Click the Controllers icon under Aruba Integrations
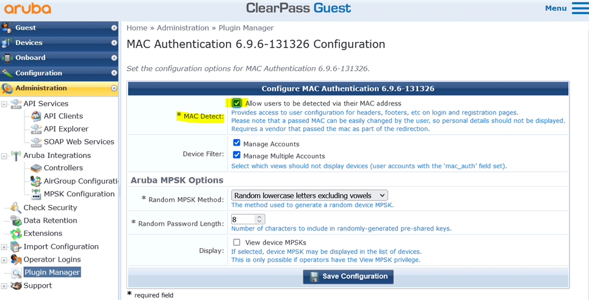Image resolution: width=589 pixels, height=300 pixels. point(36,168)
